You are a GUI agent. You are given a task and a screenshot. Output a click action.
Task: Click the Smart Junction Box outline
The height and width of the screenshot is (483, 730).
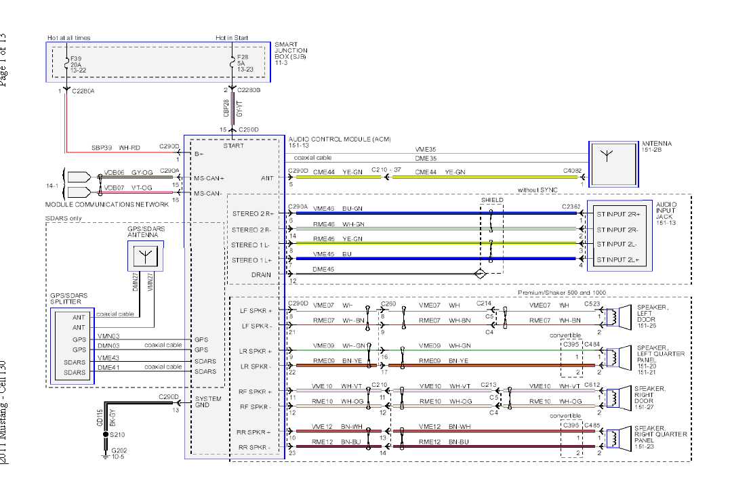pyautogui.click(x=159, y=62)
